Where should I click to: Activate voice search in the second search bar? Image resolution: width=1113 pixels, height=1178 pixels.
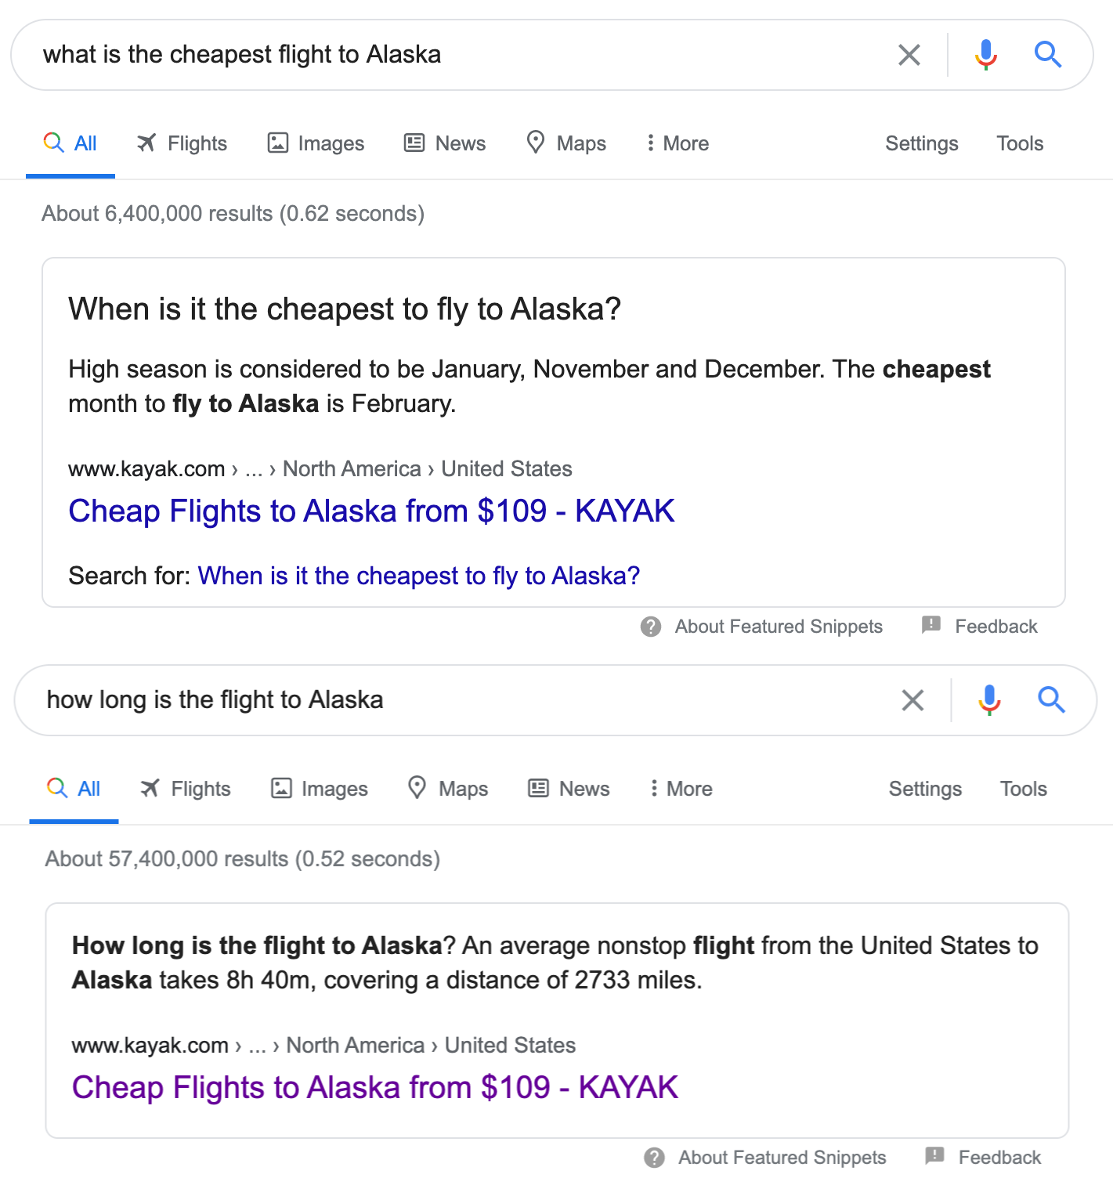click(x=989, y=700)
